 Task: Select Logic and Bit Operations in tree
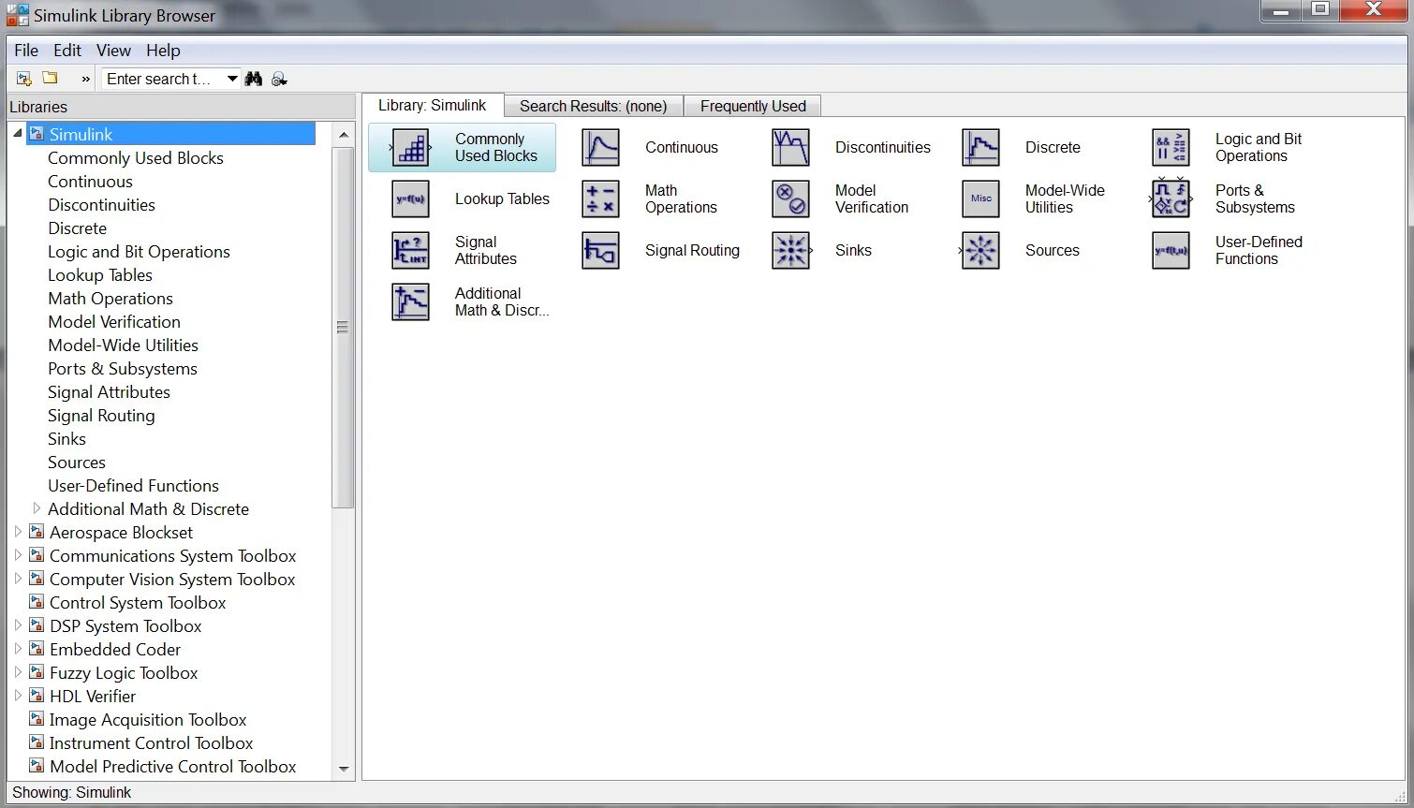139,252
